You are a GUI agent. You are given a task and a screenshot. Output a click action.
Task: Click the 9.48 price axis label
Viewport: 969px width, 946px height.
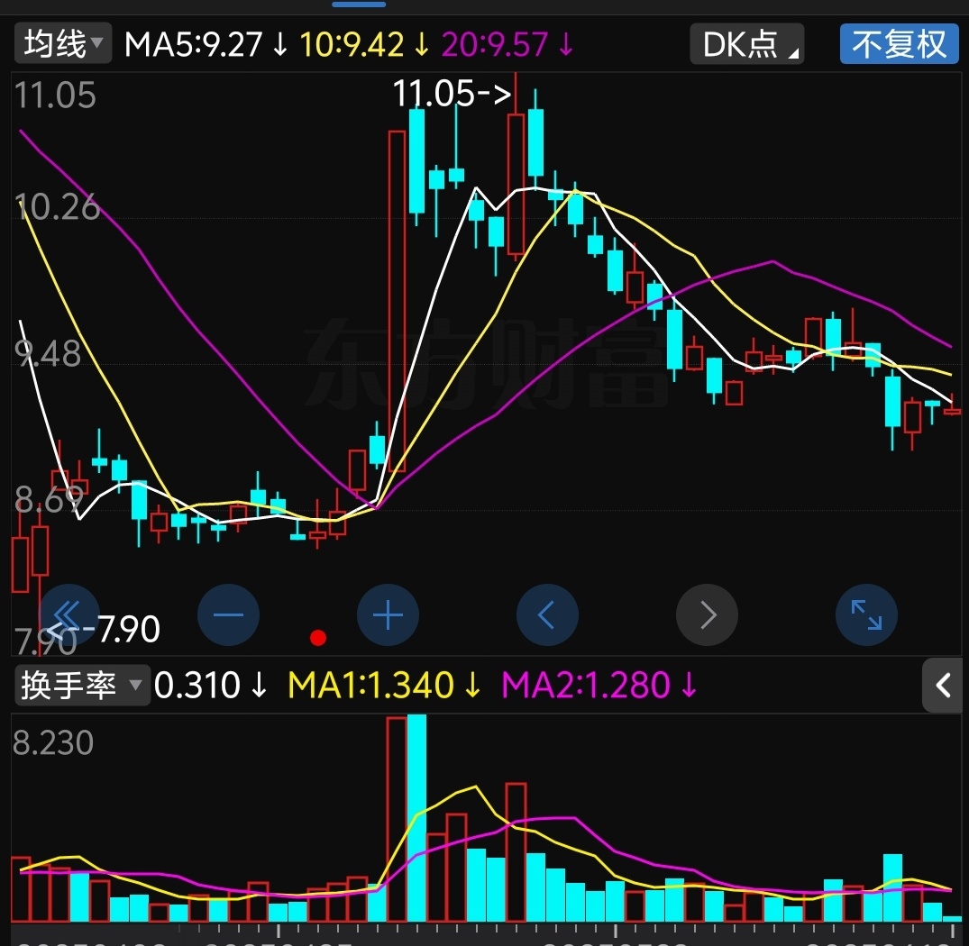coord(48,354)
